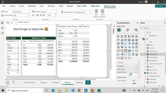Open the Table tools ribbon tab
Viewport: 166px width, 93px height.
(95, 6)
